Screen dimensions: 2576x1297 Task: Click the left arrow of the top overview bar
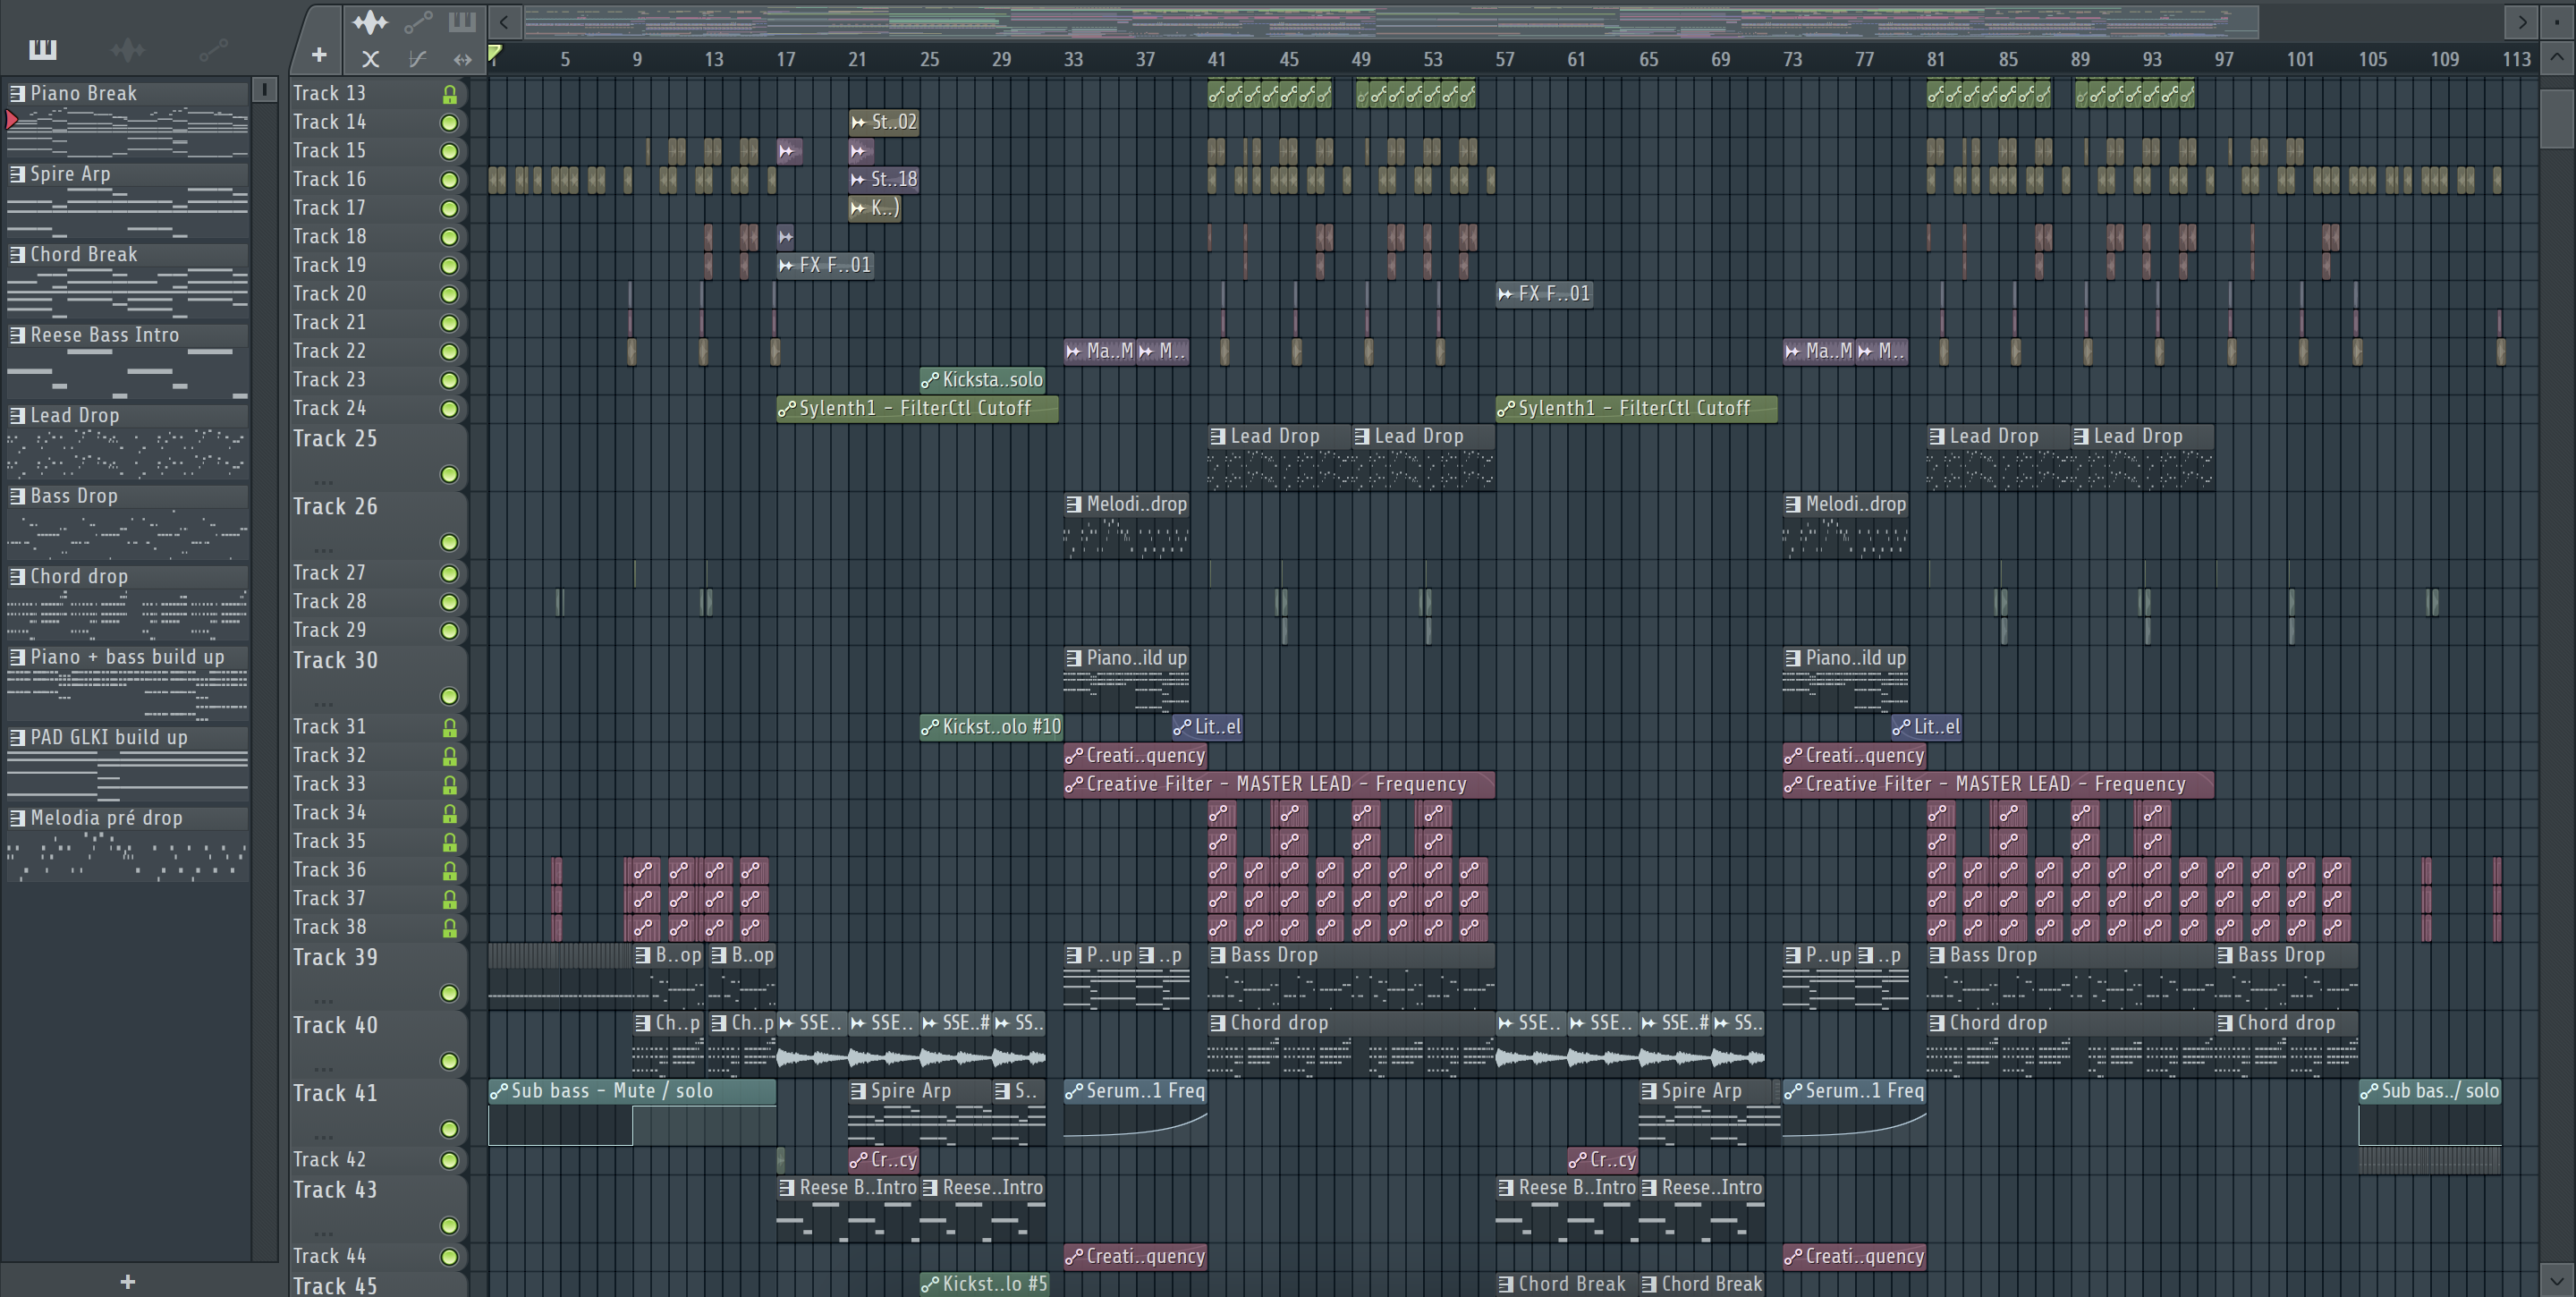504,21
